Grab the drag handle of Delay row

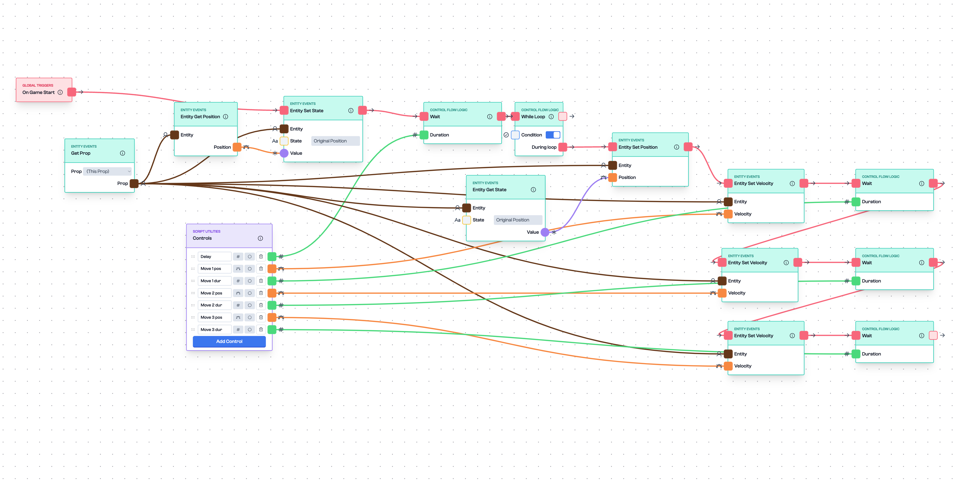193,257
